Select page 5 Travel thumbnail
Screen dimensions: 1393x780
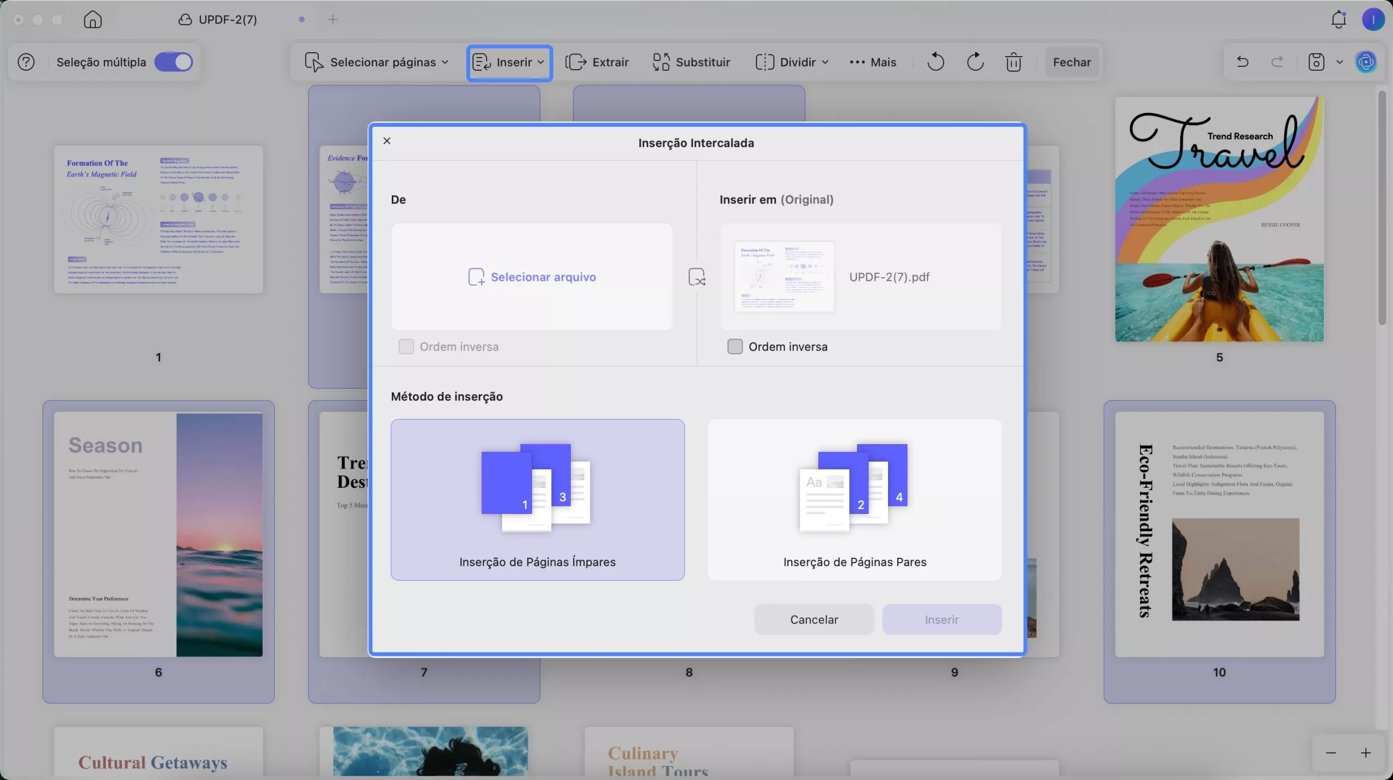point(1219,219)
